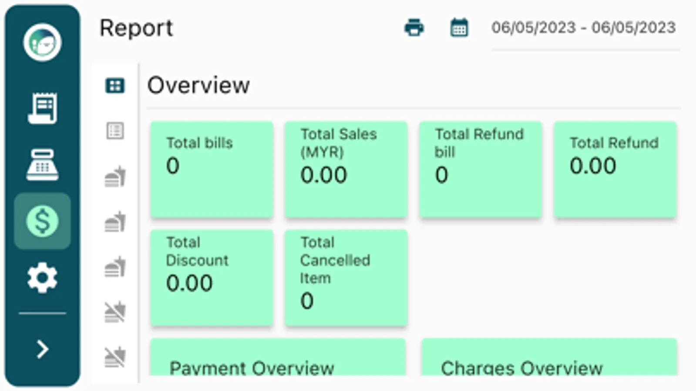Screen dimensions: 696x391
Task: Open settings with the gear icon
Action: tap(42, 278)
